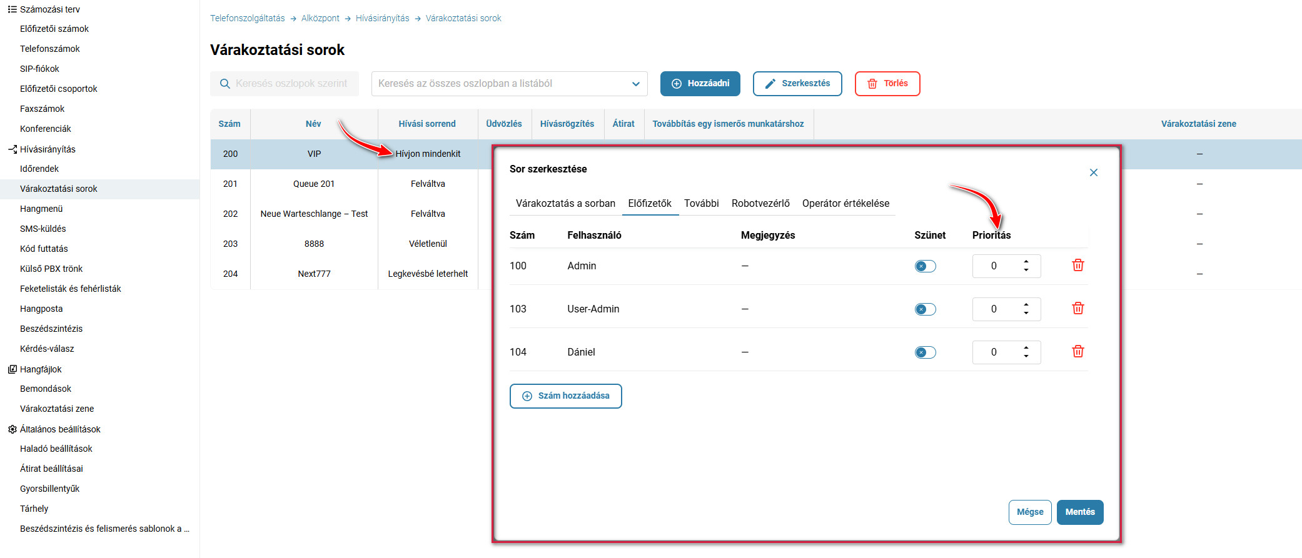Click the Hívásirányítás routing icon
Image resolution: width=1302 pixels, height=558 pixels.
12,149
